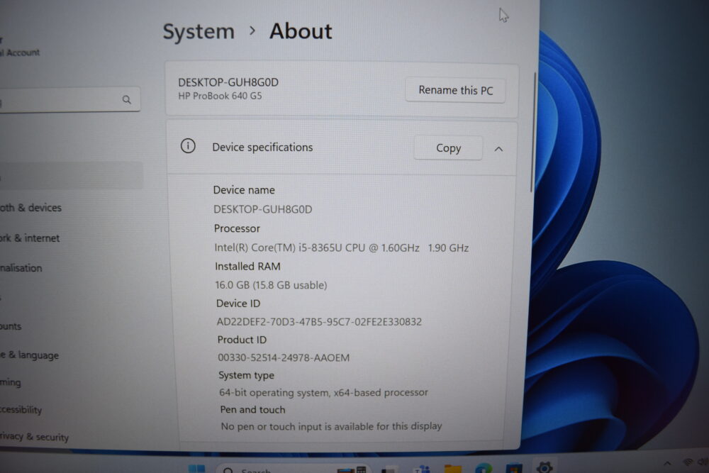The height and width of the screenshot is (473, 709).
Task: Go back to System in the breadcrumb
Action: click(199, 32)
